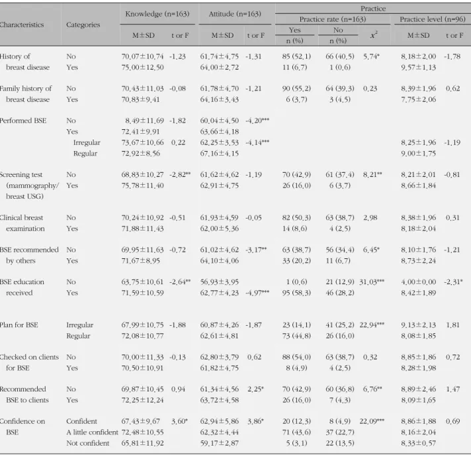Select the value 8.33±0.57
471x455 pixels.
tap(419, 443)
